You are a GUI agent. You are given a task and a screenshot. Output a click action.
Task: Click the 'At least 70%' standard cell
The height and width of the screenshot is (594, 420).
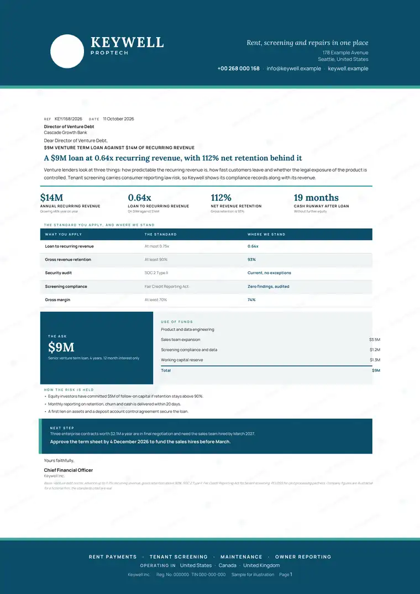coord(156,300)
